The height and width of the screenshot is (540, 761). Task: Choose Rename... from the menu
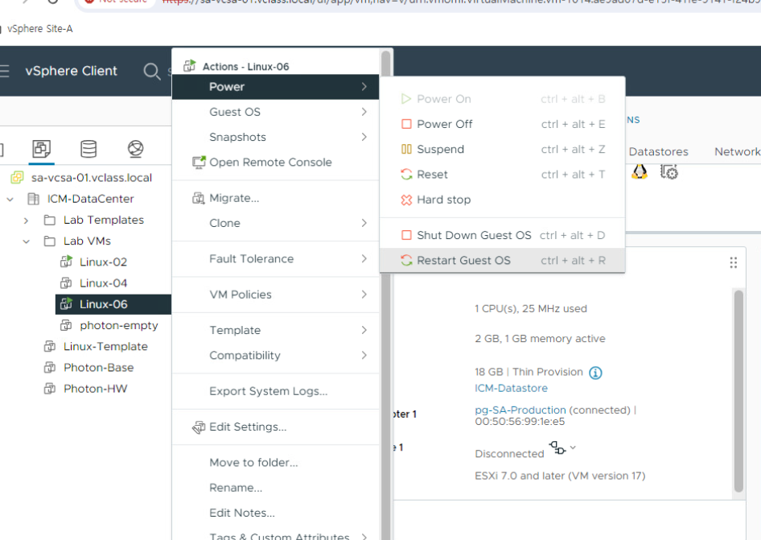[275, 488]
